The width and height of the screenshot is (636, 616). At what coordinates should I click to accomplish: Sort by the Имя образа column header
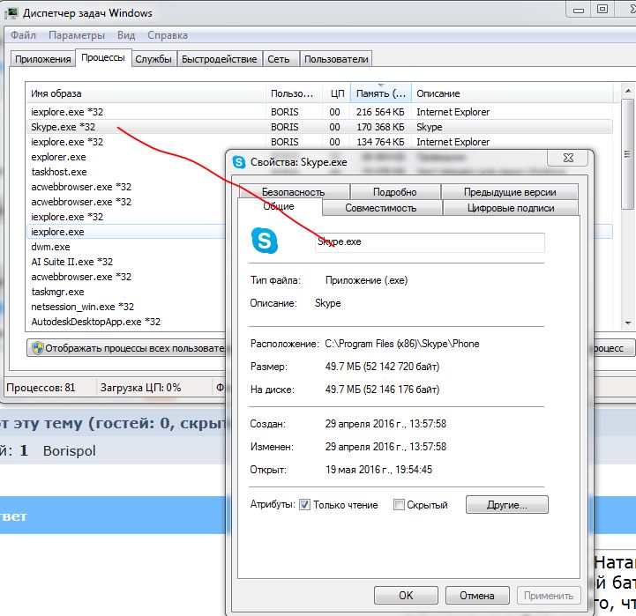pos(146,93)
